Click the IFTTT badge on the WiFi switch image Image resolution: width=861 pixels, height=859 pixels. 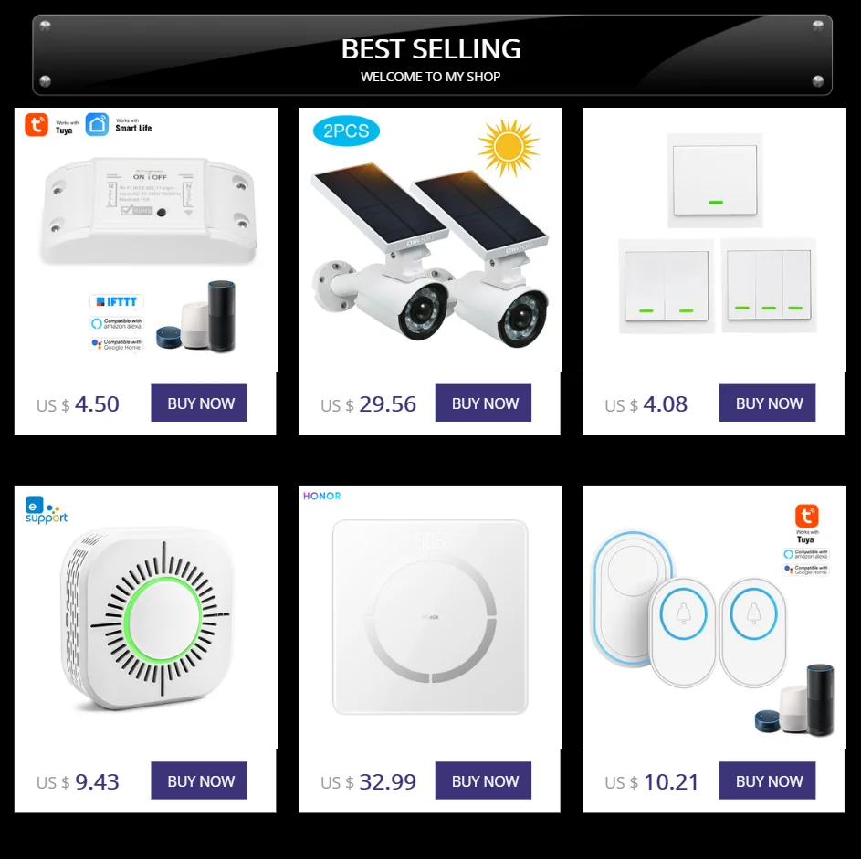(117, 301)
